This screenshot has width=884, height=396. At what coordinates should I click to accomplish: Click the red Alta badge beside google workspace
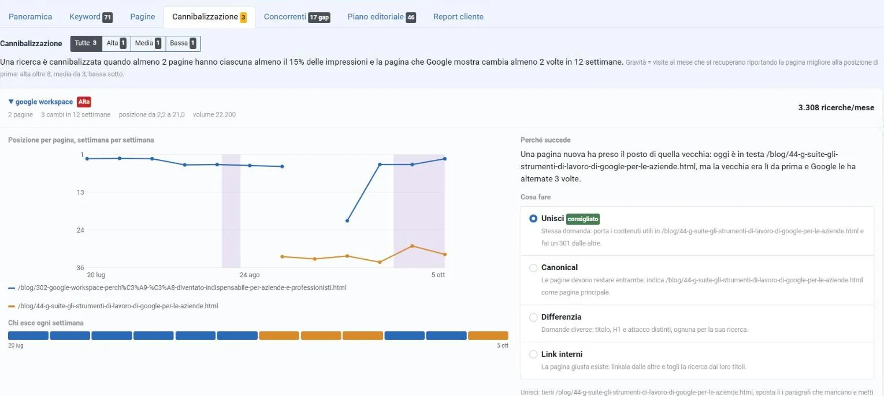click(x=84, y=102)
